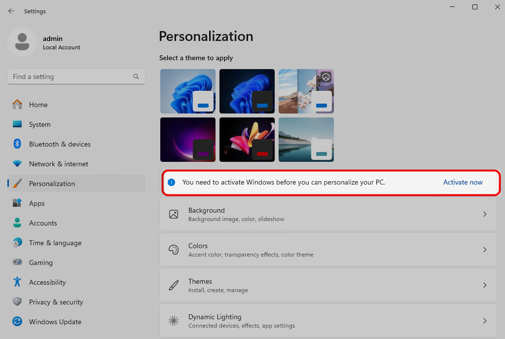Click the Gaming controller icon
The image size is (505, 339).
point(17,263)
